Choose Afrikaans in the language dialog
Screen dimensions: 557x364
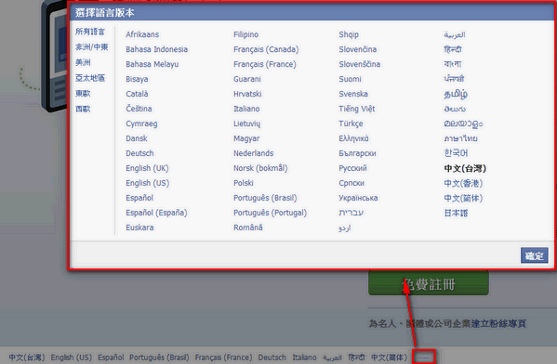click(x=142, y=34)
